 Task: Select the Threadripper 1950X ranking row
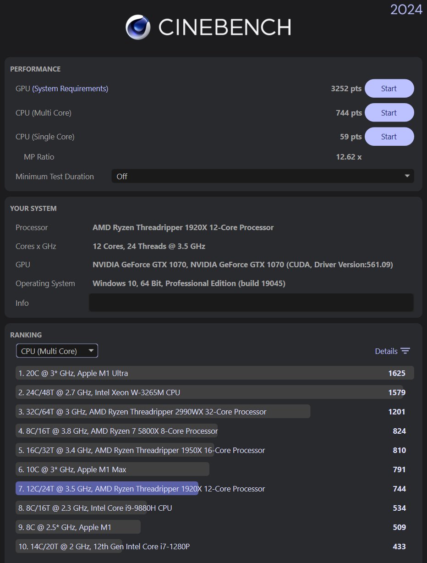point(214,450)
